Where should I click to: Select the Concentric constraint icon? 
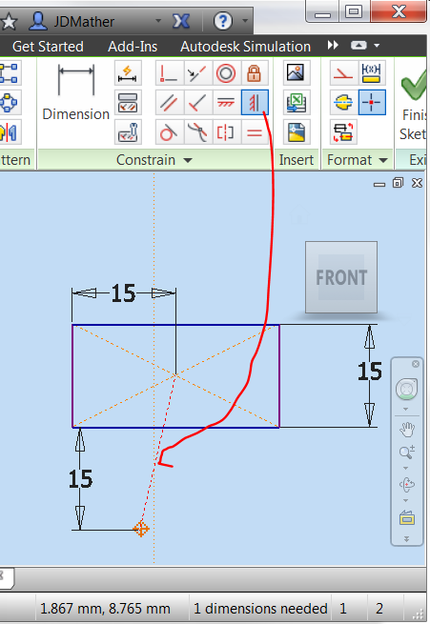coord(226,73)
